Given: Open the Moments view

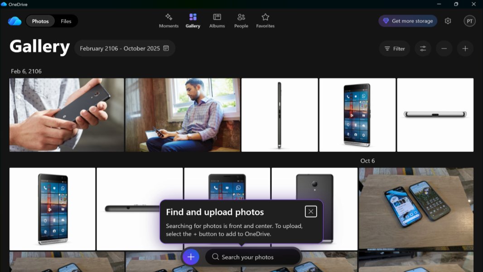Looking at the screenshot, I should [169, 20].
